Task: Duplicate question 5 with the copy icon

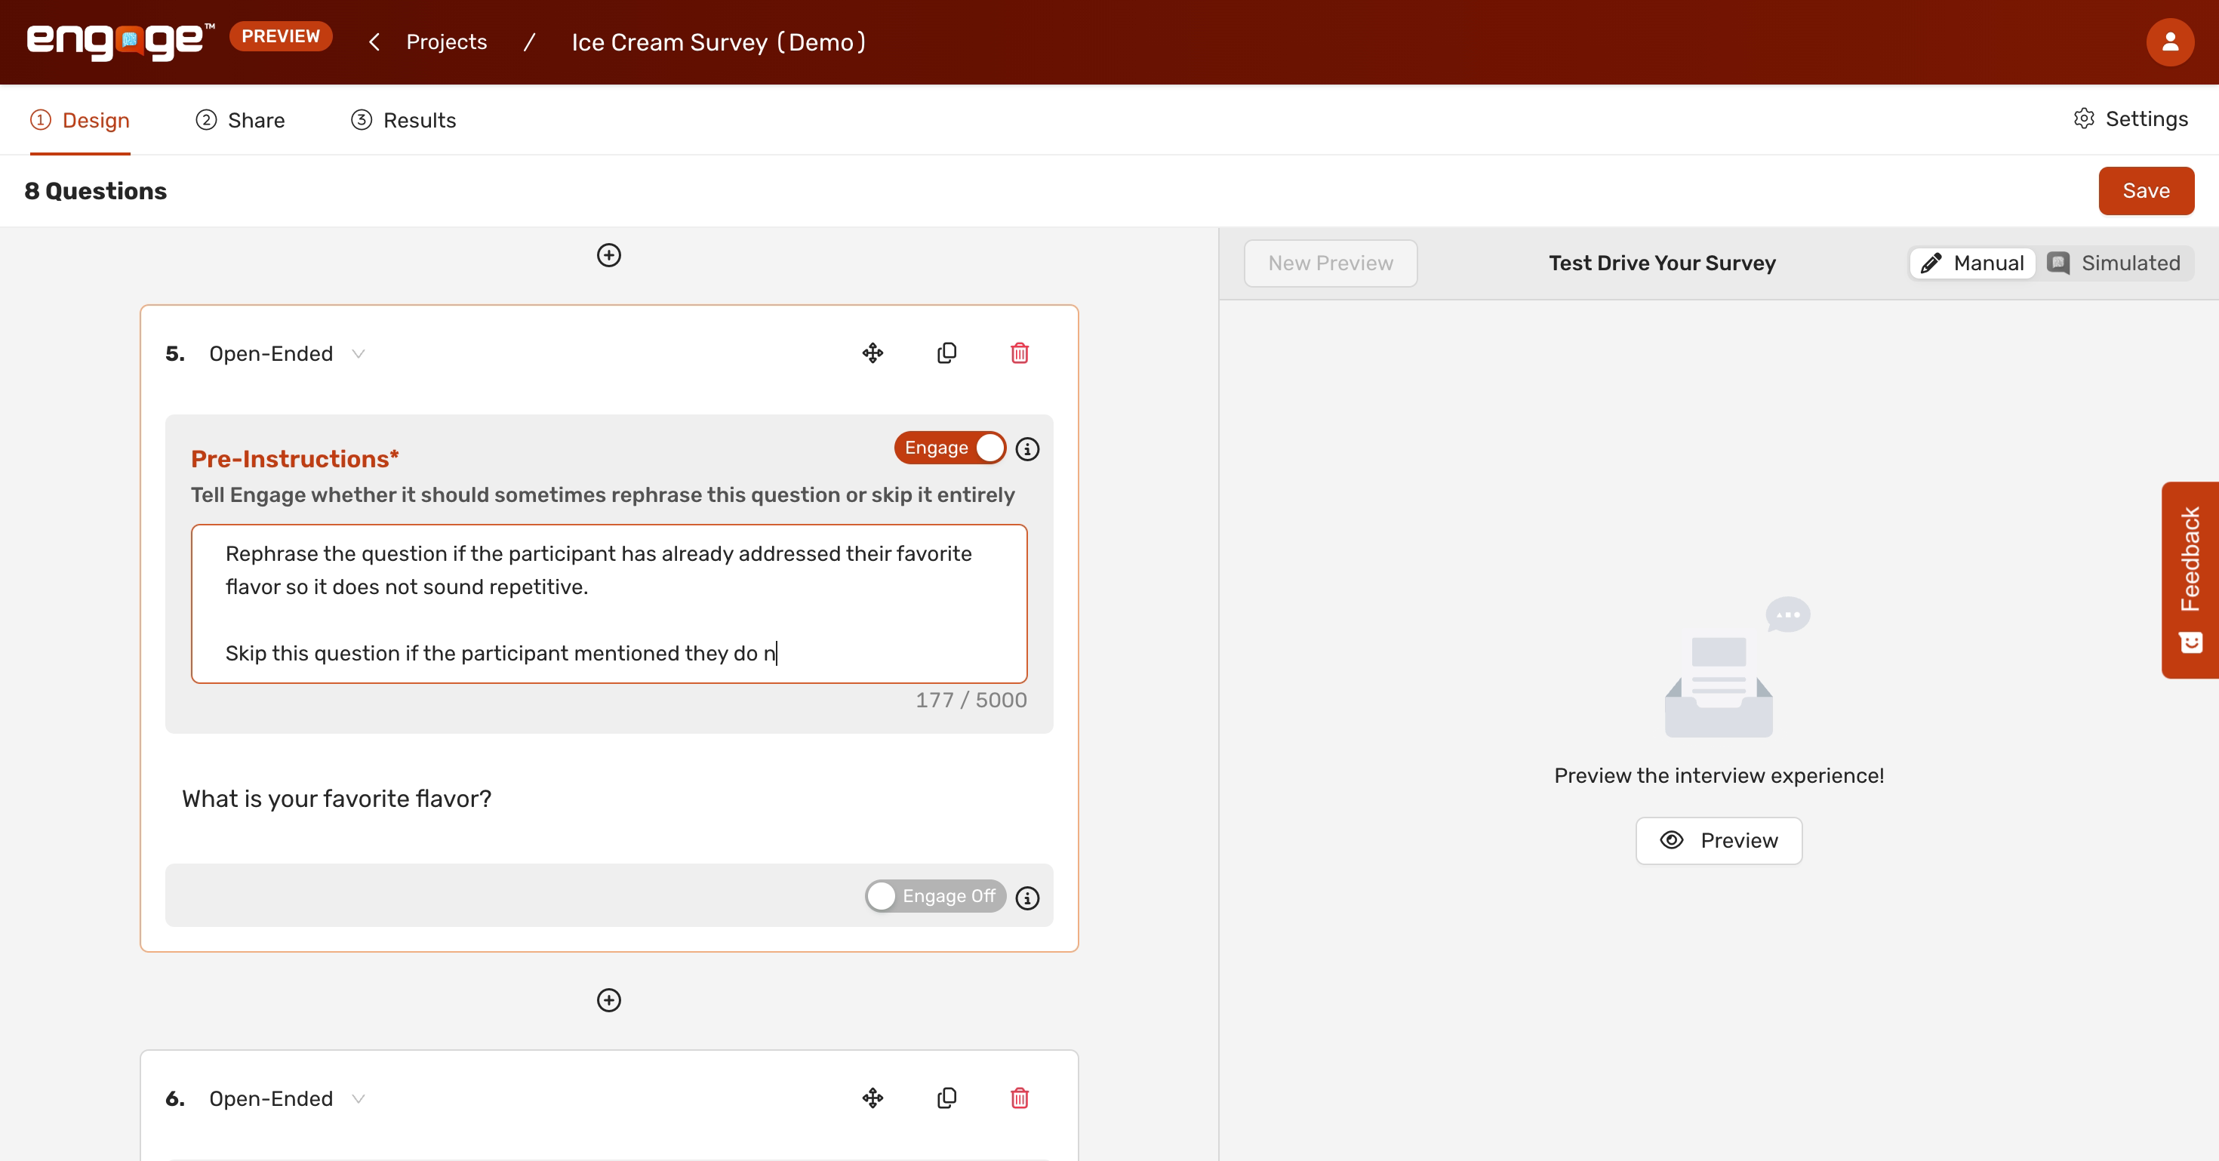Action: (946, 353)
